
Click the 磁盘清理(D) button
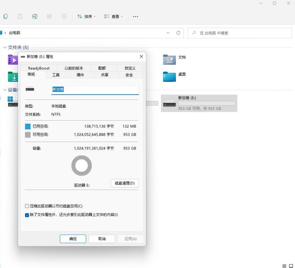(x=124, y=183)
